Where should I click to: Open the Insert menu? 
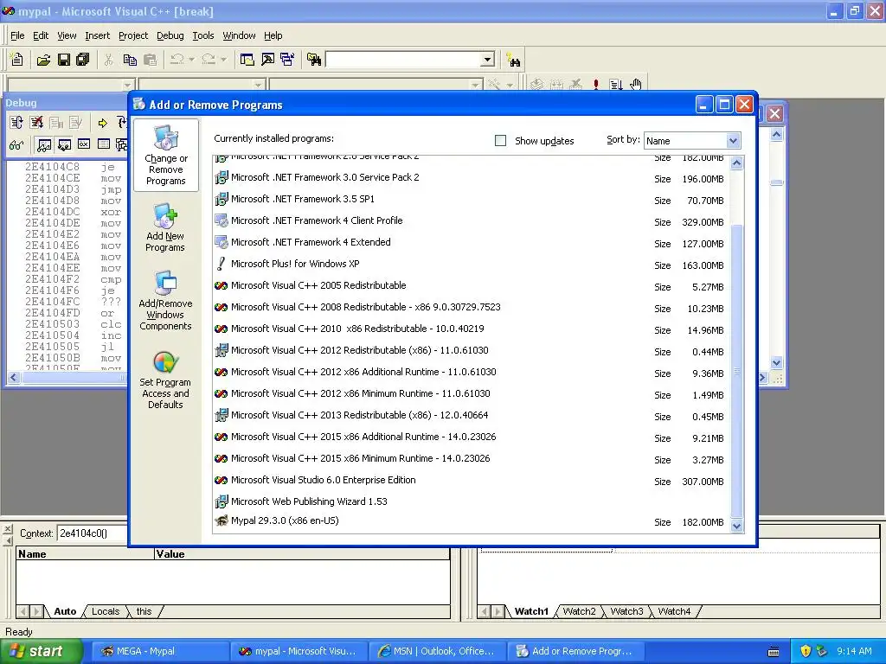[97, 35]
